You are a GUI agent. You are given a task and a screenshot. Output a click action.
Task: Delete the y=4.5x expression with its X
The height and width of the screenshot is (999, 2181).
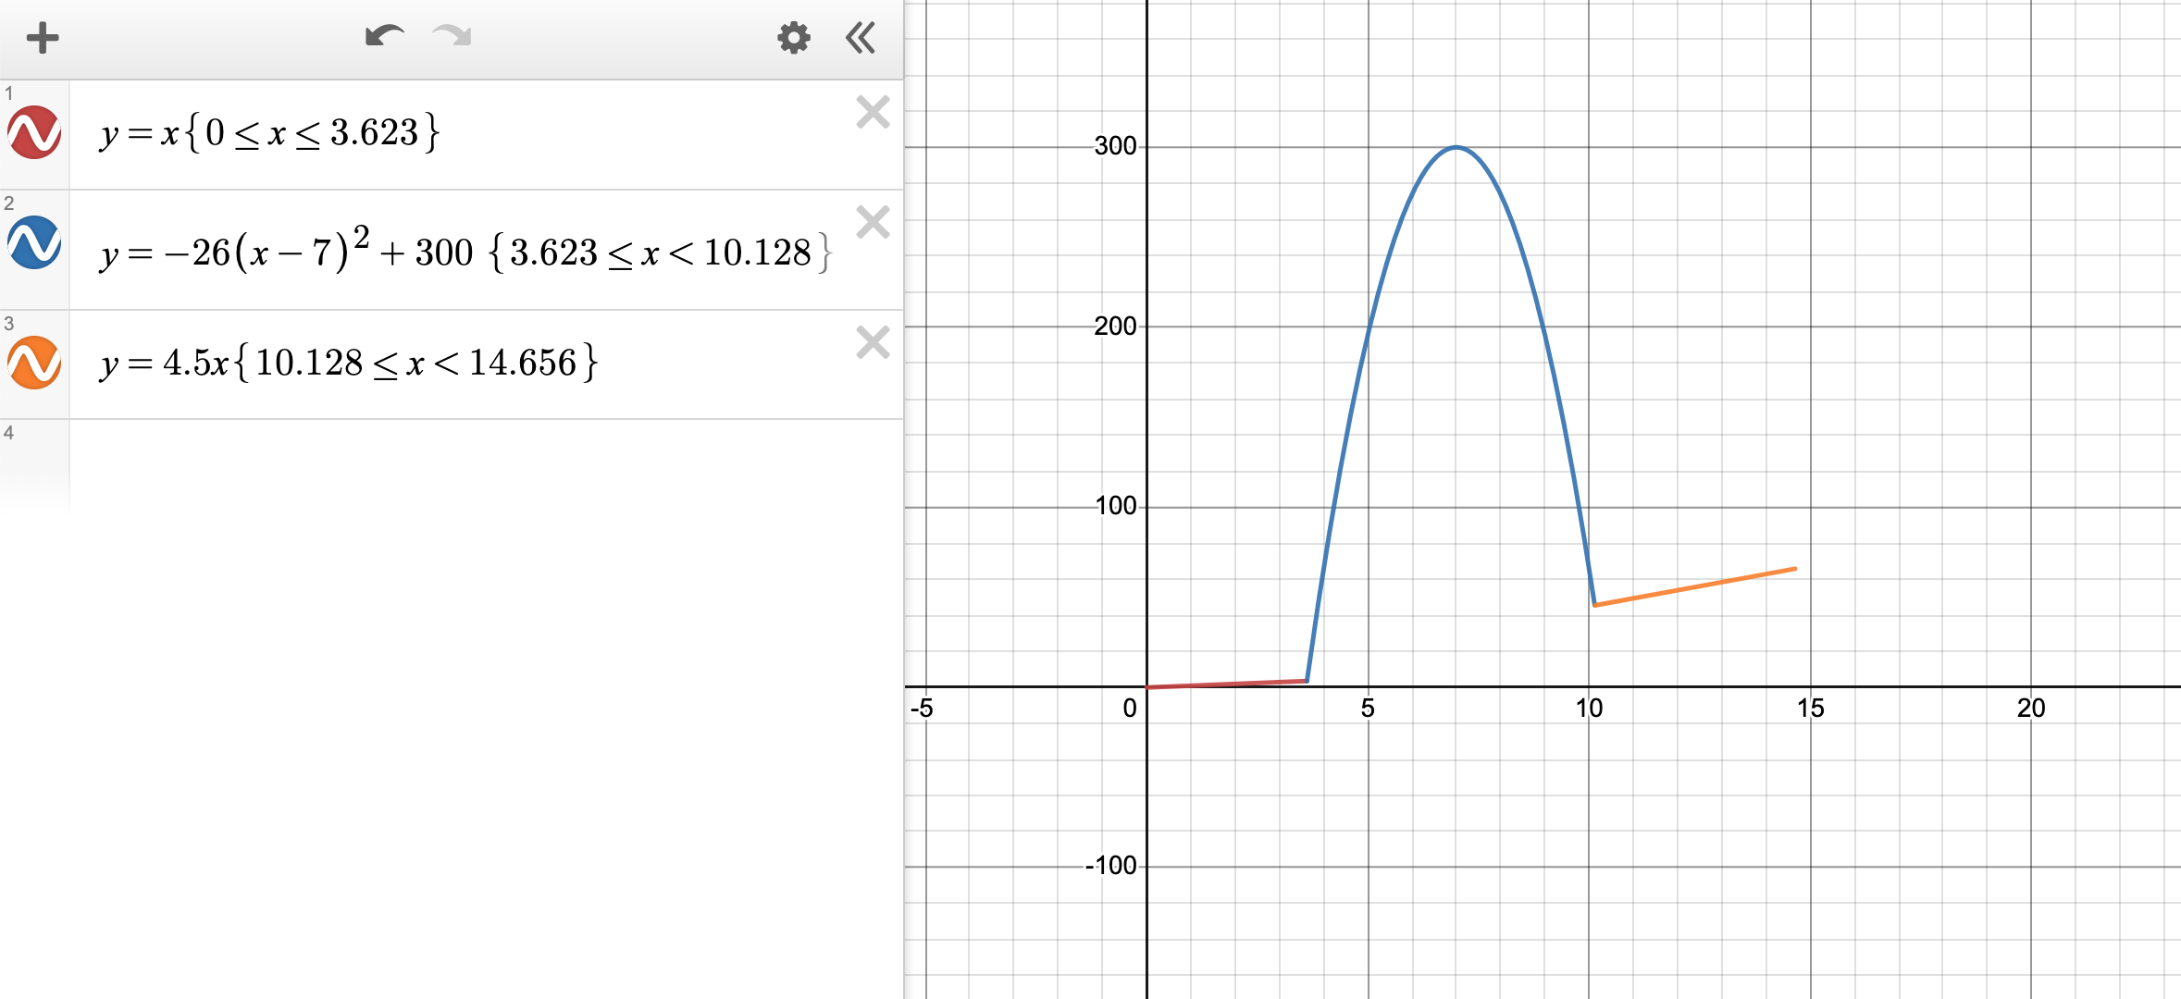coord(873,342)
